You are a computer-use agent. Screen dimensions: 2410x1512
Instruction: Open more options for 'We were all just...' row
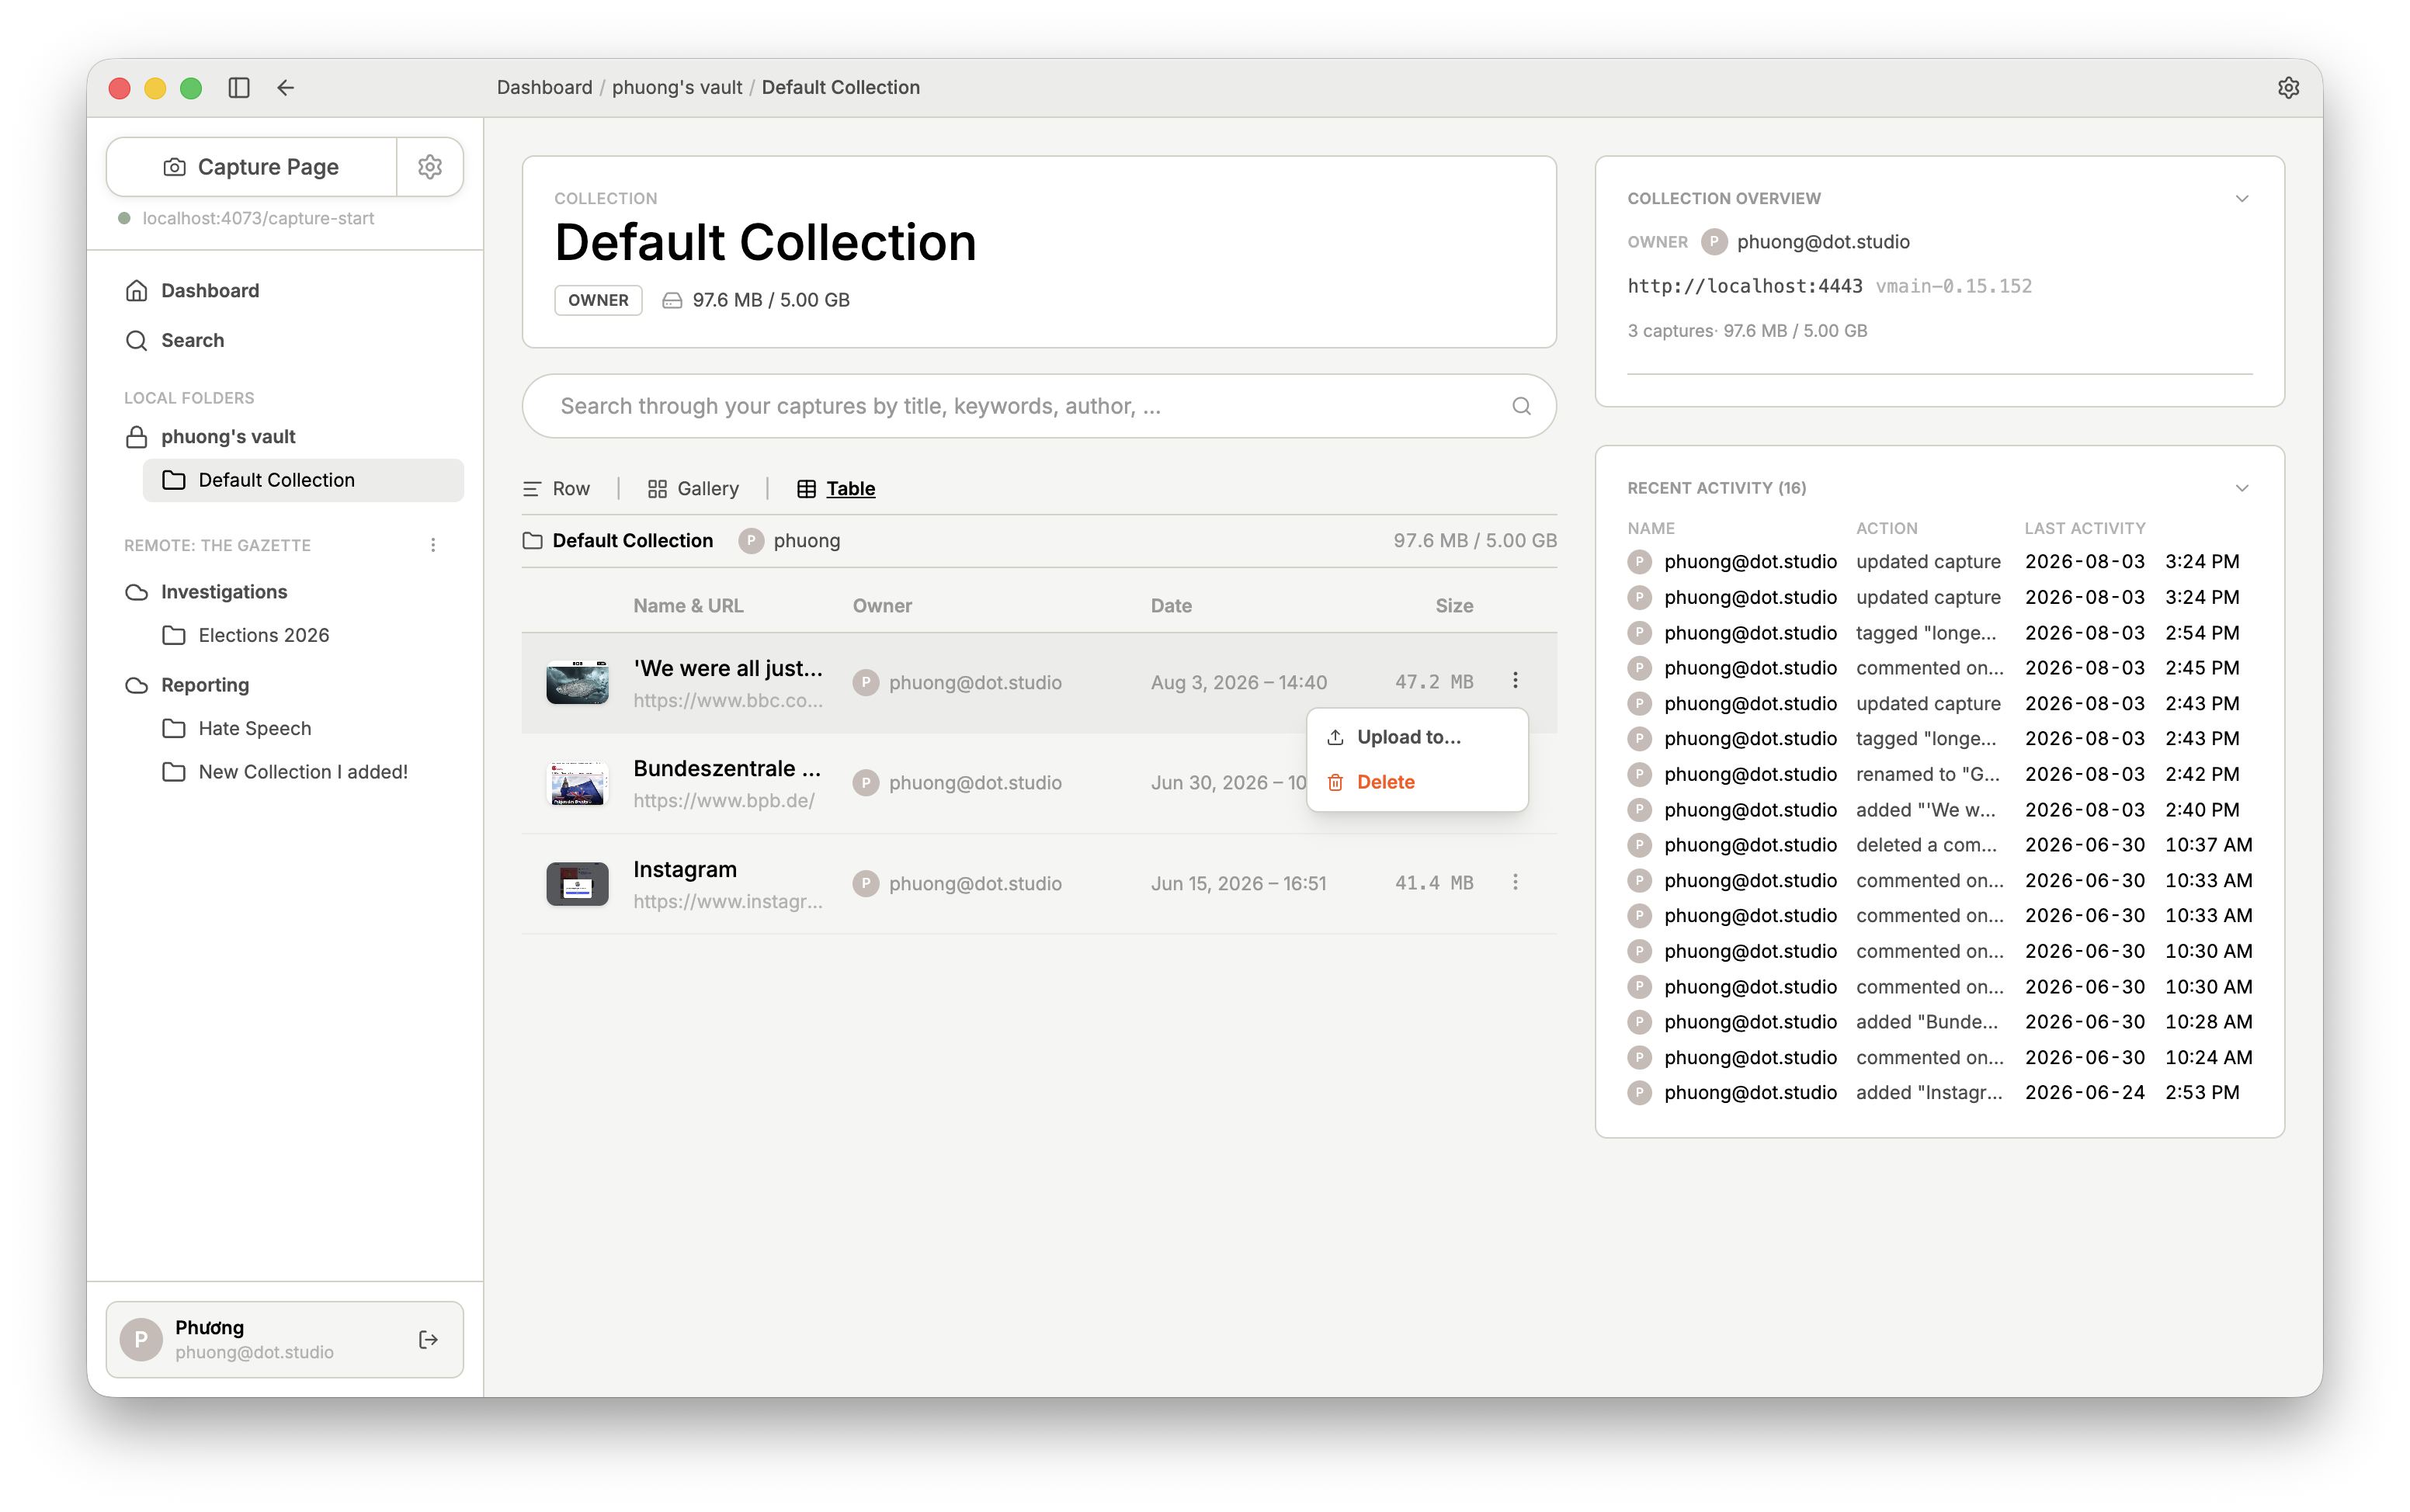1515,681
